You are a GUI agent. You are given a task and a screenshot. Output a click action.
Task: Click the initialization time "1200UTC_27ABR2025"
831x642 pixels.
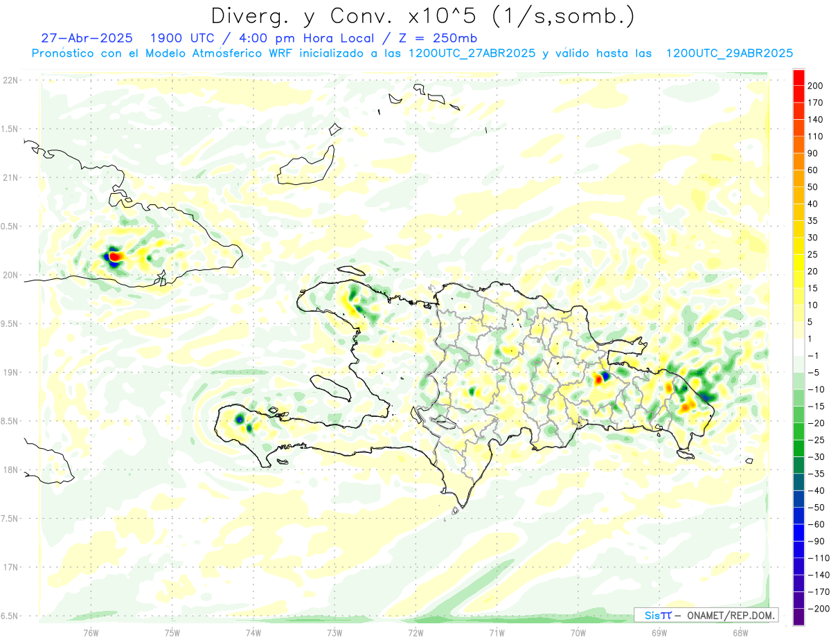point(472,53)
